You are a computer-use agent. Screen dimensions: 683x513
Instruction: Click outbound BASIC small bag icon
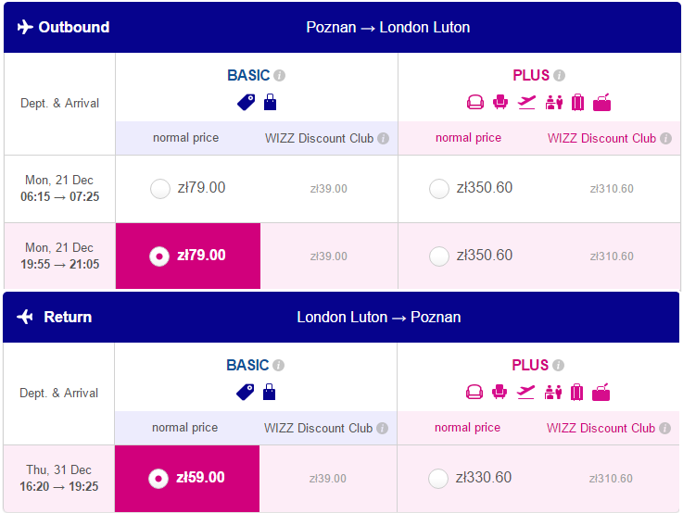pyautogui.click(x=270, y=102)
